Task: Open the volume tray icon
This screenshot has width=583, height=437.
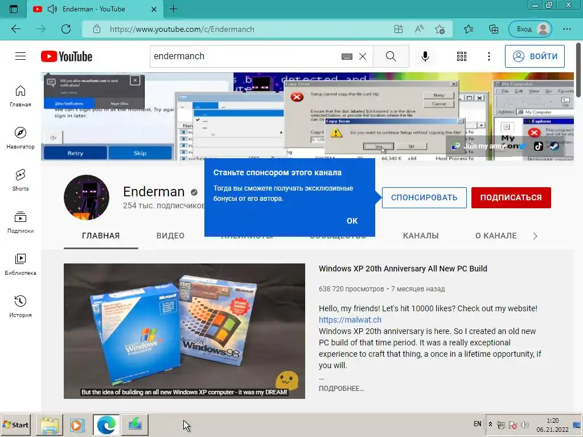Action: tap(524, 424)
